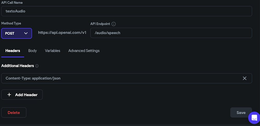Click the API Endpoint label text

pos(100,24)
